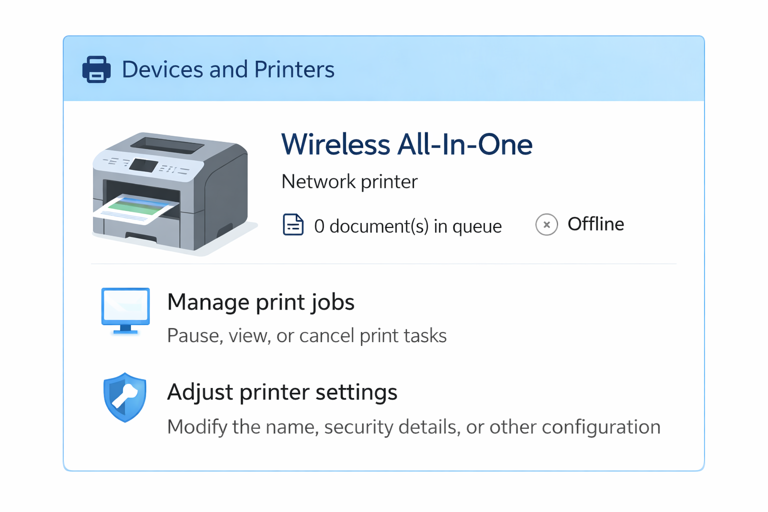Click the Wireless All-In-One printer name
Viewport: 768px width, 512px height.
tap(406, 144)
